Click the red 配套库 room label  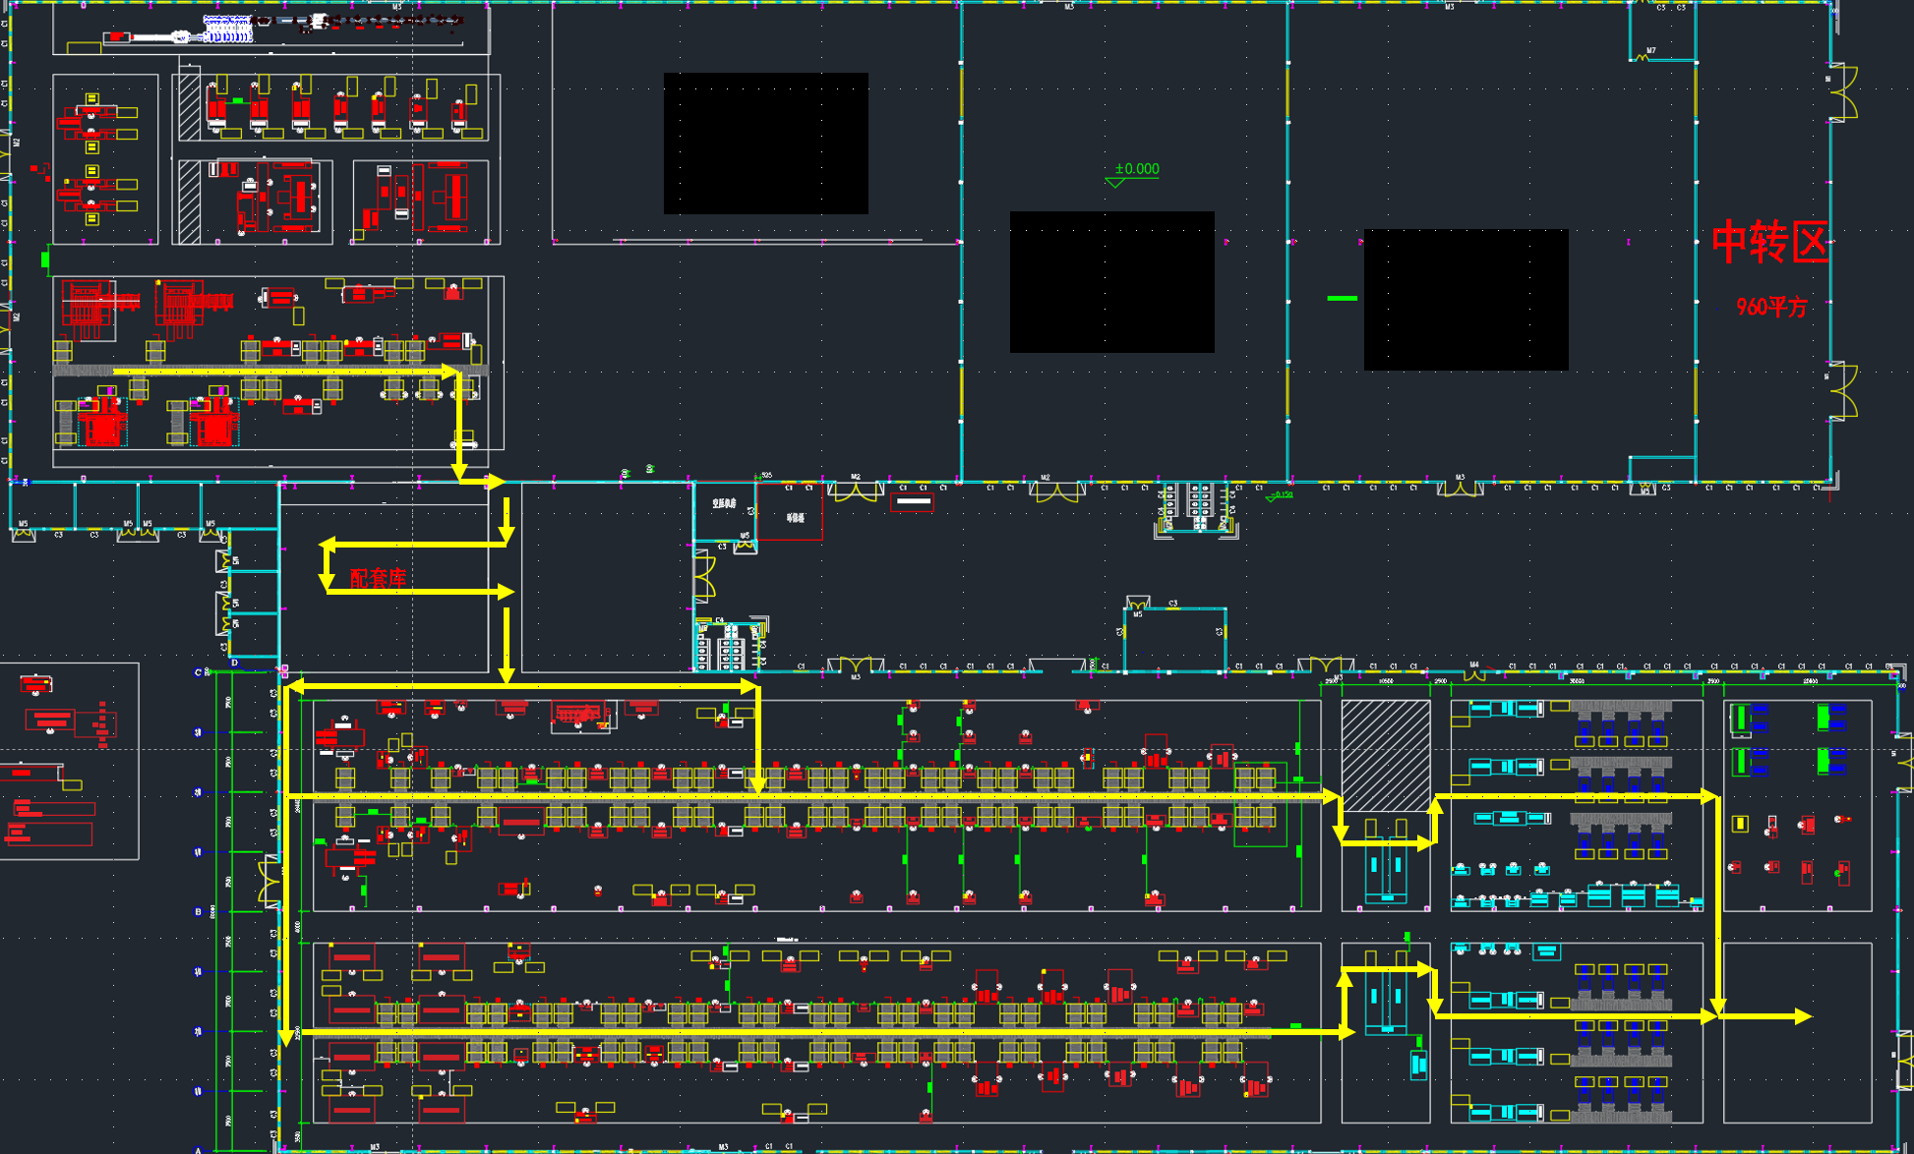[x=378, y=578]
